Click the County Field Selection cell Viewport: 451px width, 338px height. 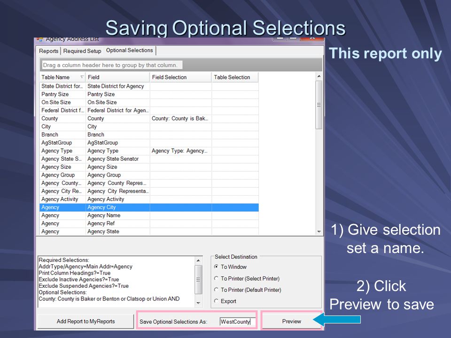[x=180, y=118]
